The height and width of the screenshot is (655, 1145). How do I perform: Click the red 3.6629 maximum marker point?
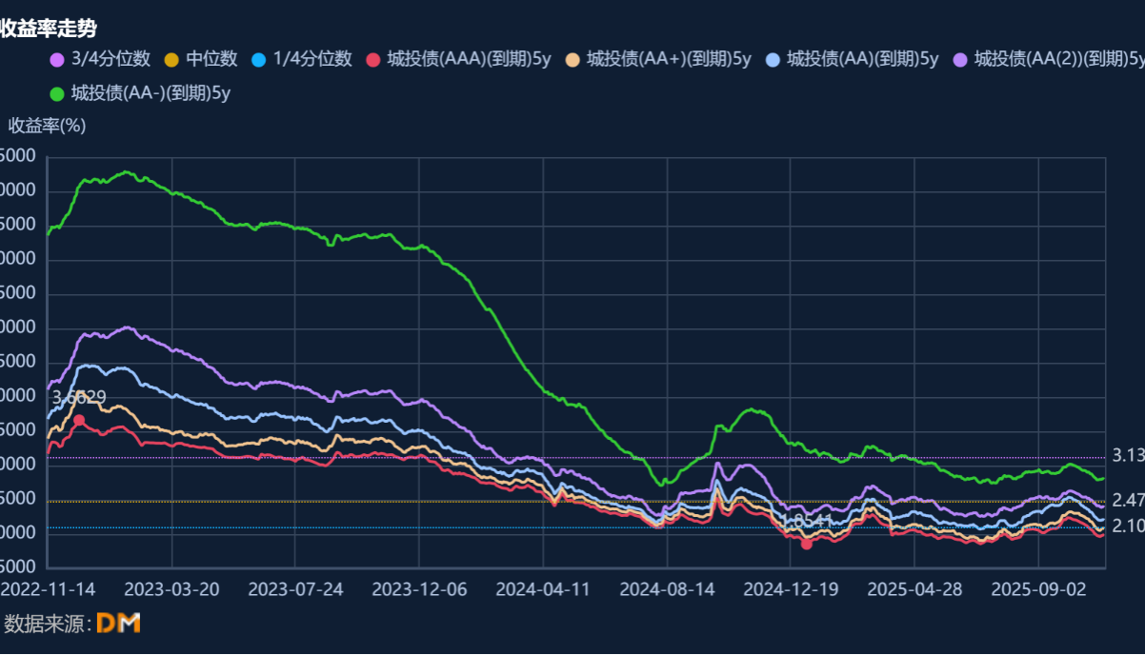point(79,420)
